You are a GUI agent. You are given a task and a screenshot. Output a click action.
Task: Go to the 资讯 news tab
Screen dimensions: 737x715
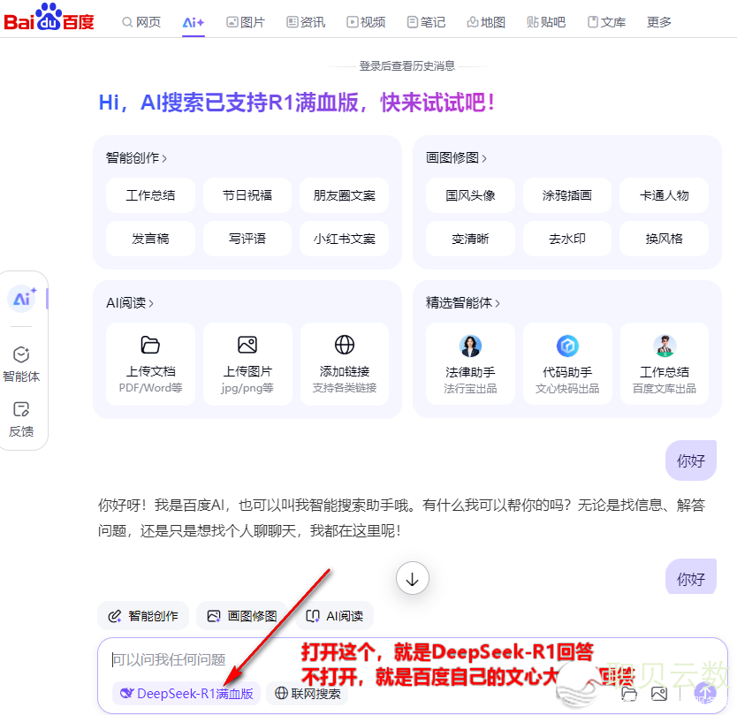coord(306,22)
